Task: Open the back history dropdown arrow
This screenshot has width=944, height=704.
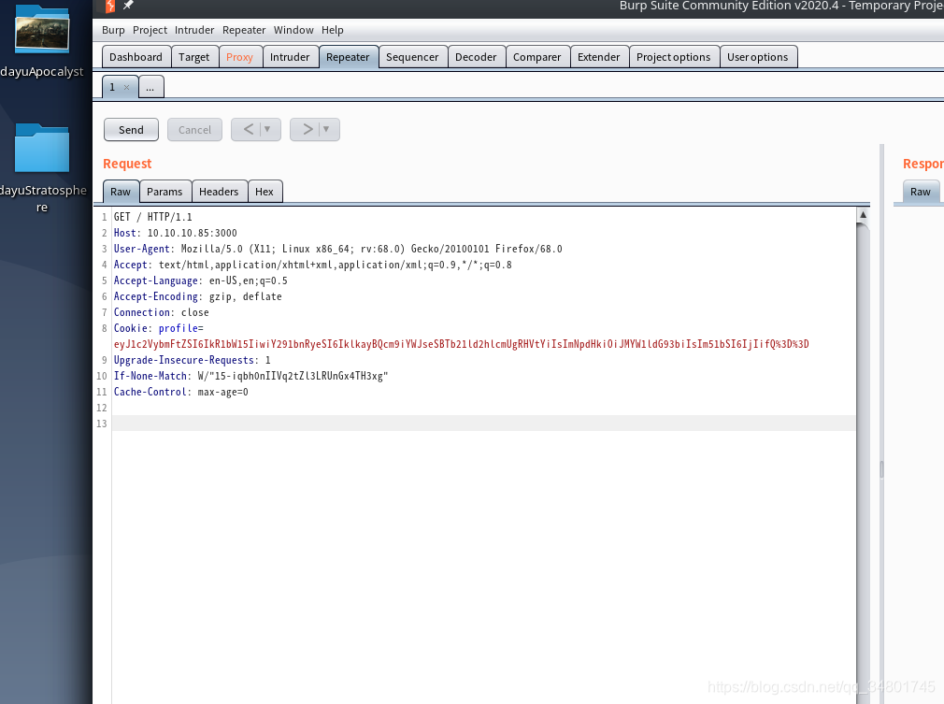Action: (267, 129)
